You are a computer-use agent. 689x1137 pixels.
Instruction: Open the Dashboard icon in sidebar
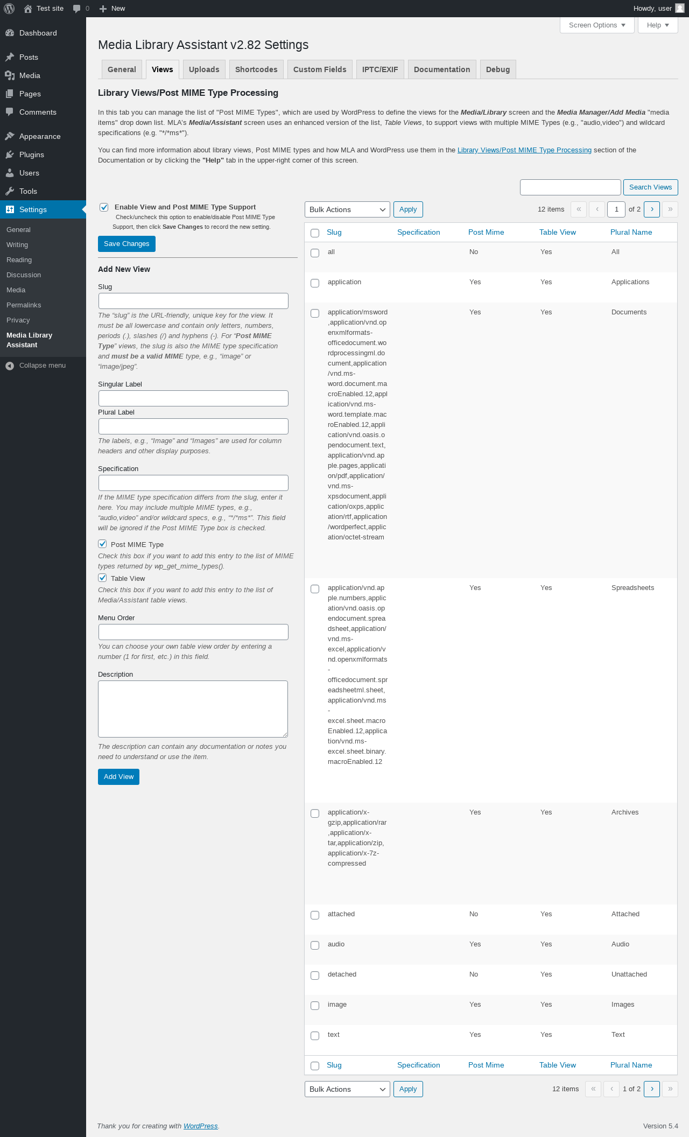pos(10,33)
